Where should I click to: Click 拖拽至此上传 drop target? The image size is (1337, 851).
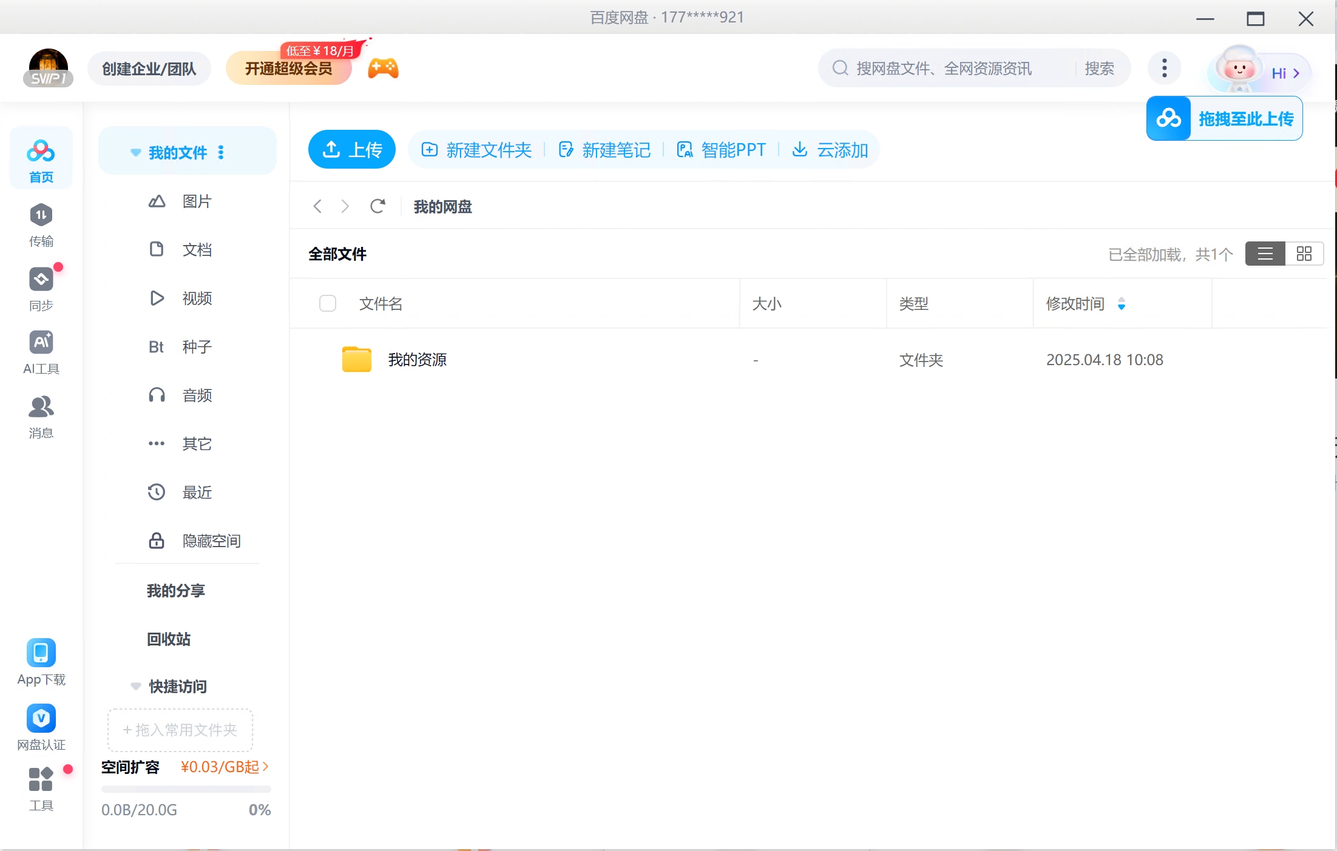[x=1225, y=118]
